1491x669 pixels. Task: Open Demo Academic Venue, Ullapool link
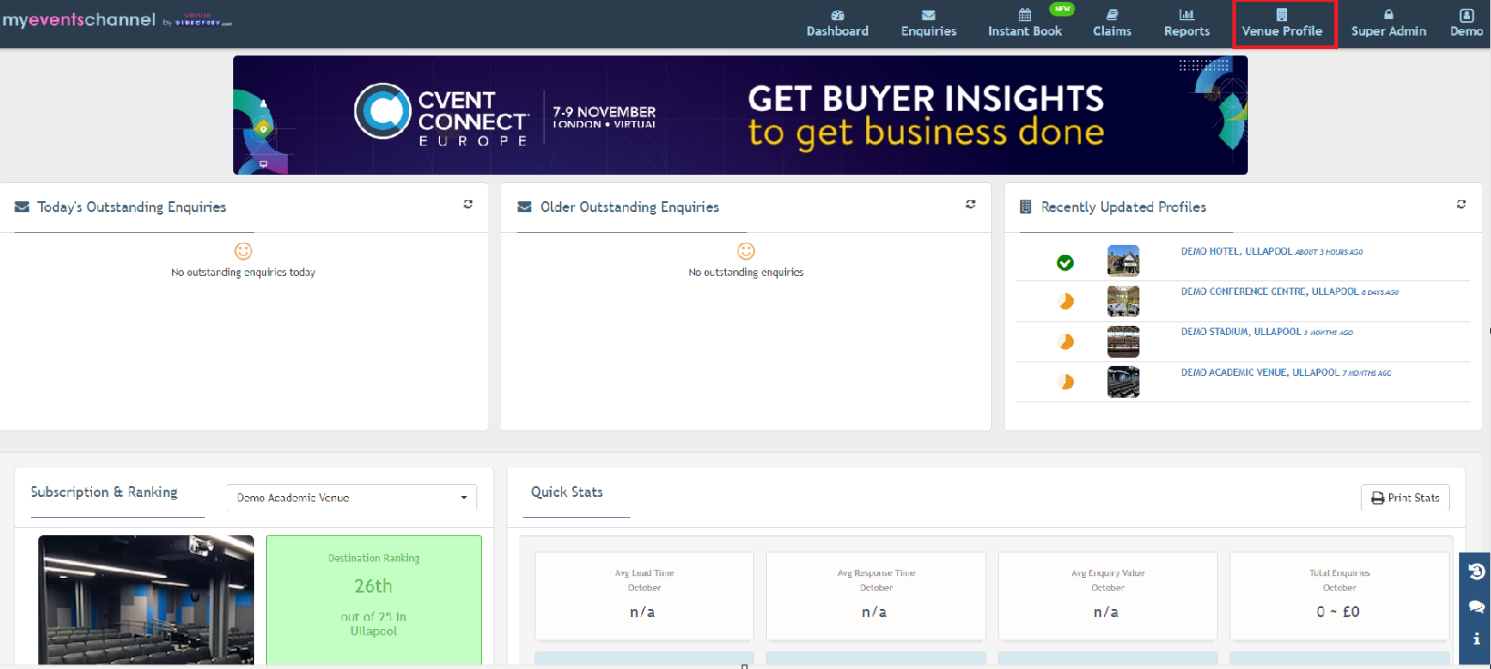coord(1261,372)
